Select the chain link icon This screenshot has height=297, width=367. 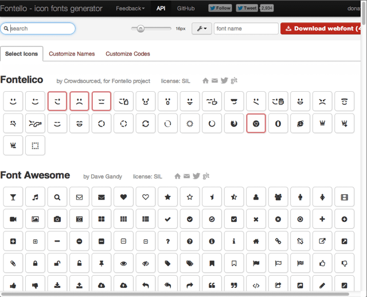[x=278, y=241]
